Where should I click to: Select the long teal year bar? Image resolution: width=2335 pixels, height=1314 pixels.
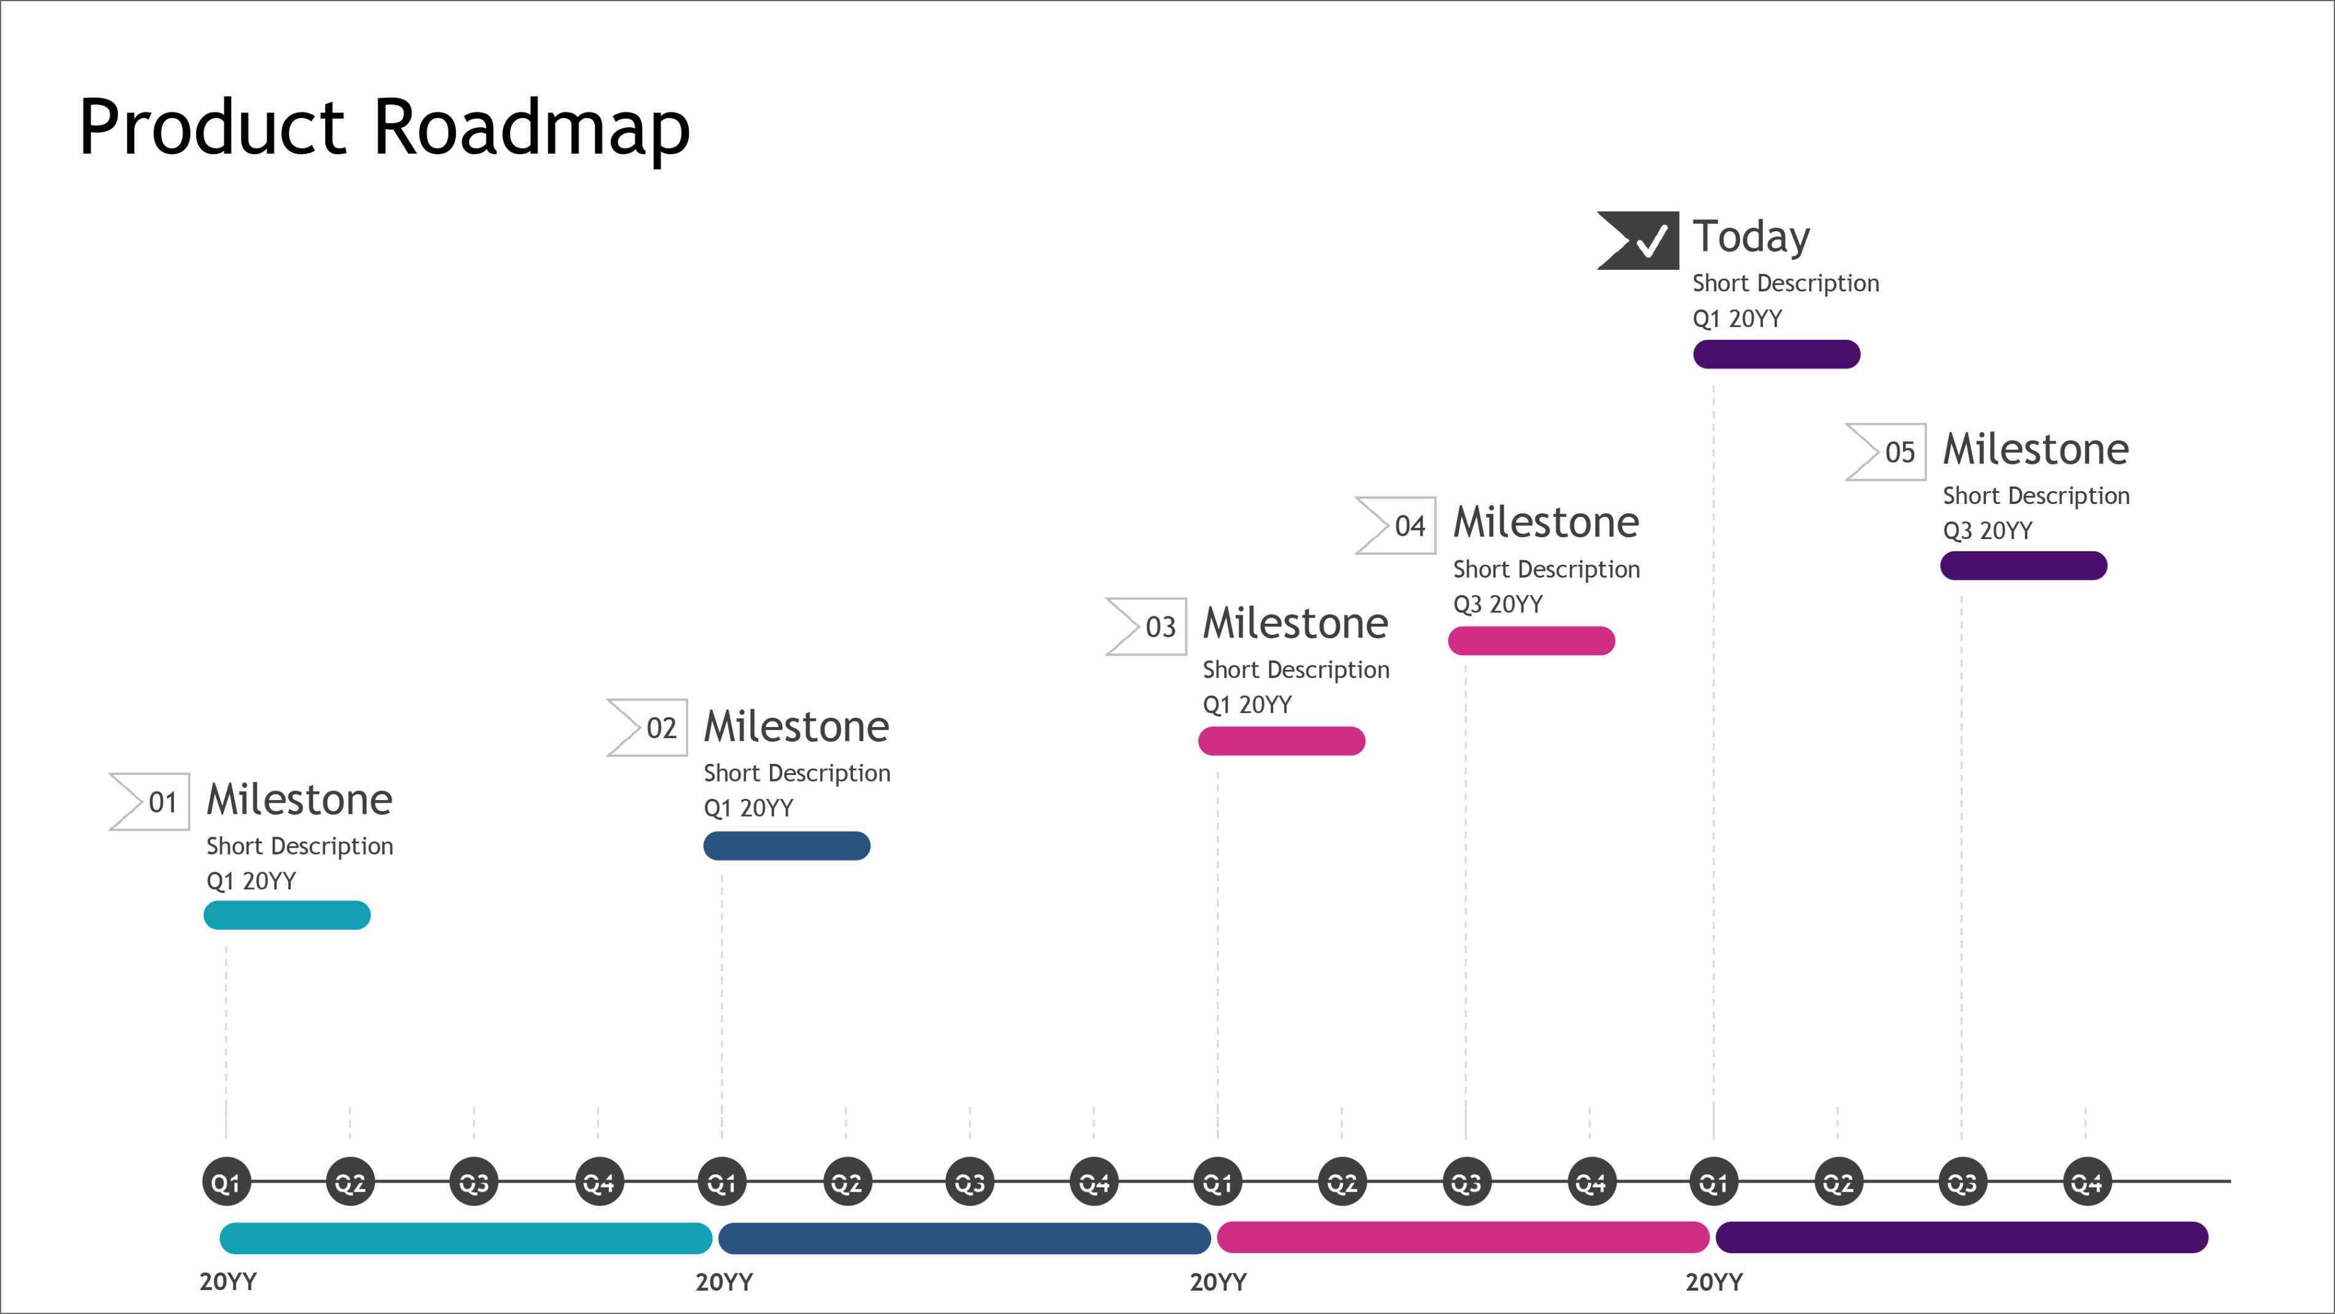click(x=466, y=1238)
